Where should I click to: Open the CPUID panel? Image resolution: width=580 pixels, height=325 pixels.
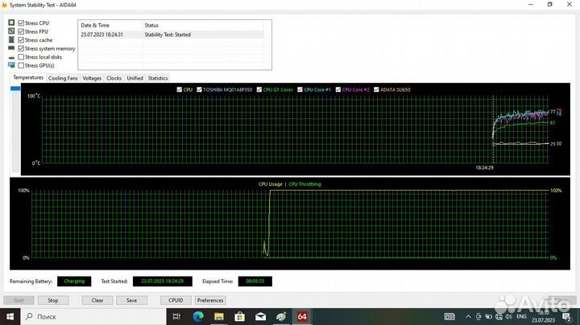pyautogui.click(x=176, y=300)
